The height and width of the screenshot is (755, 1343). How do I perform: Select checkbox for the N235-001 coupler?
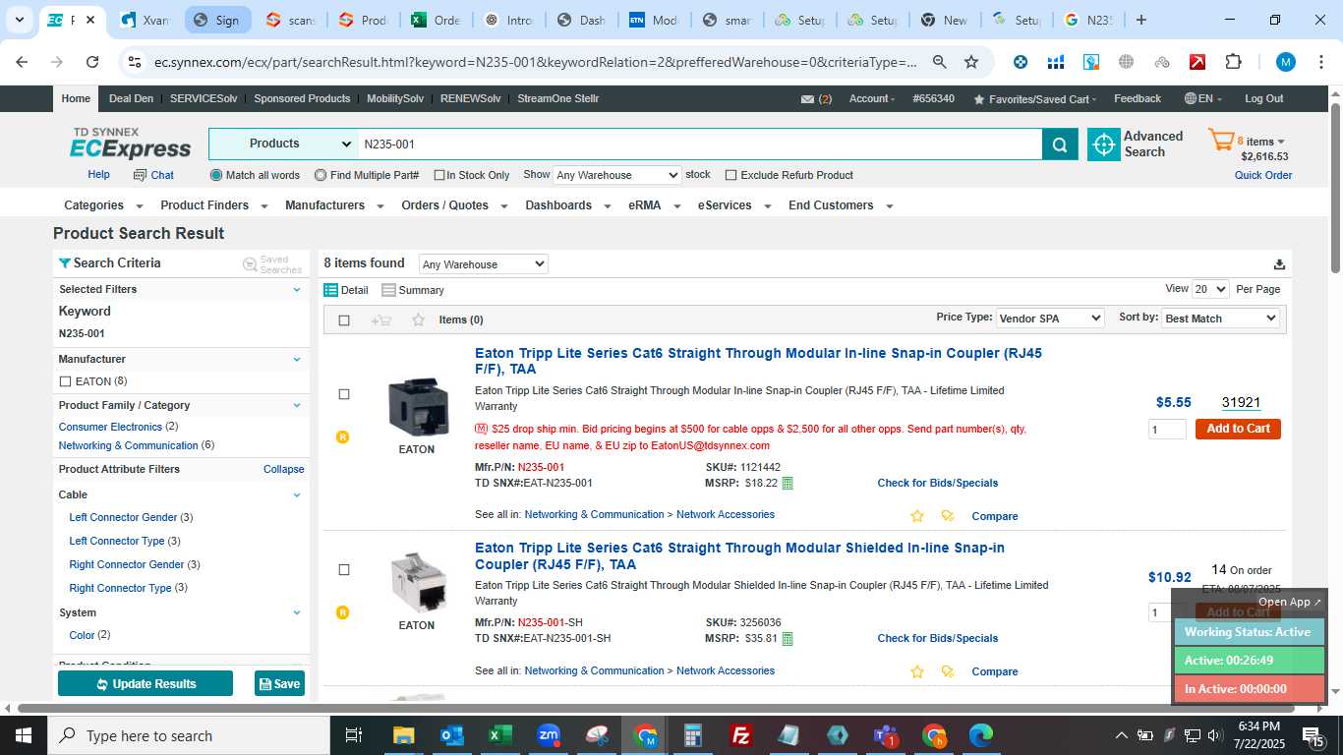coord(344,394)
